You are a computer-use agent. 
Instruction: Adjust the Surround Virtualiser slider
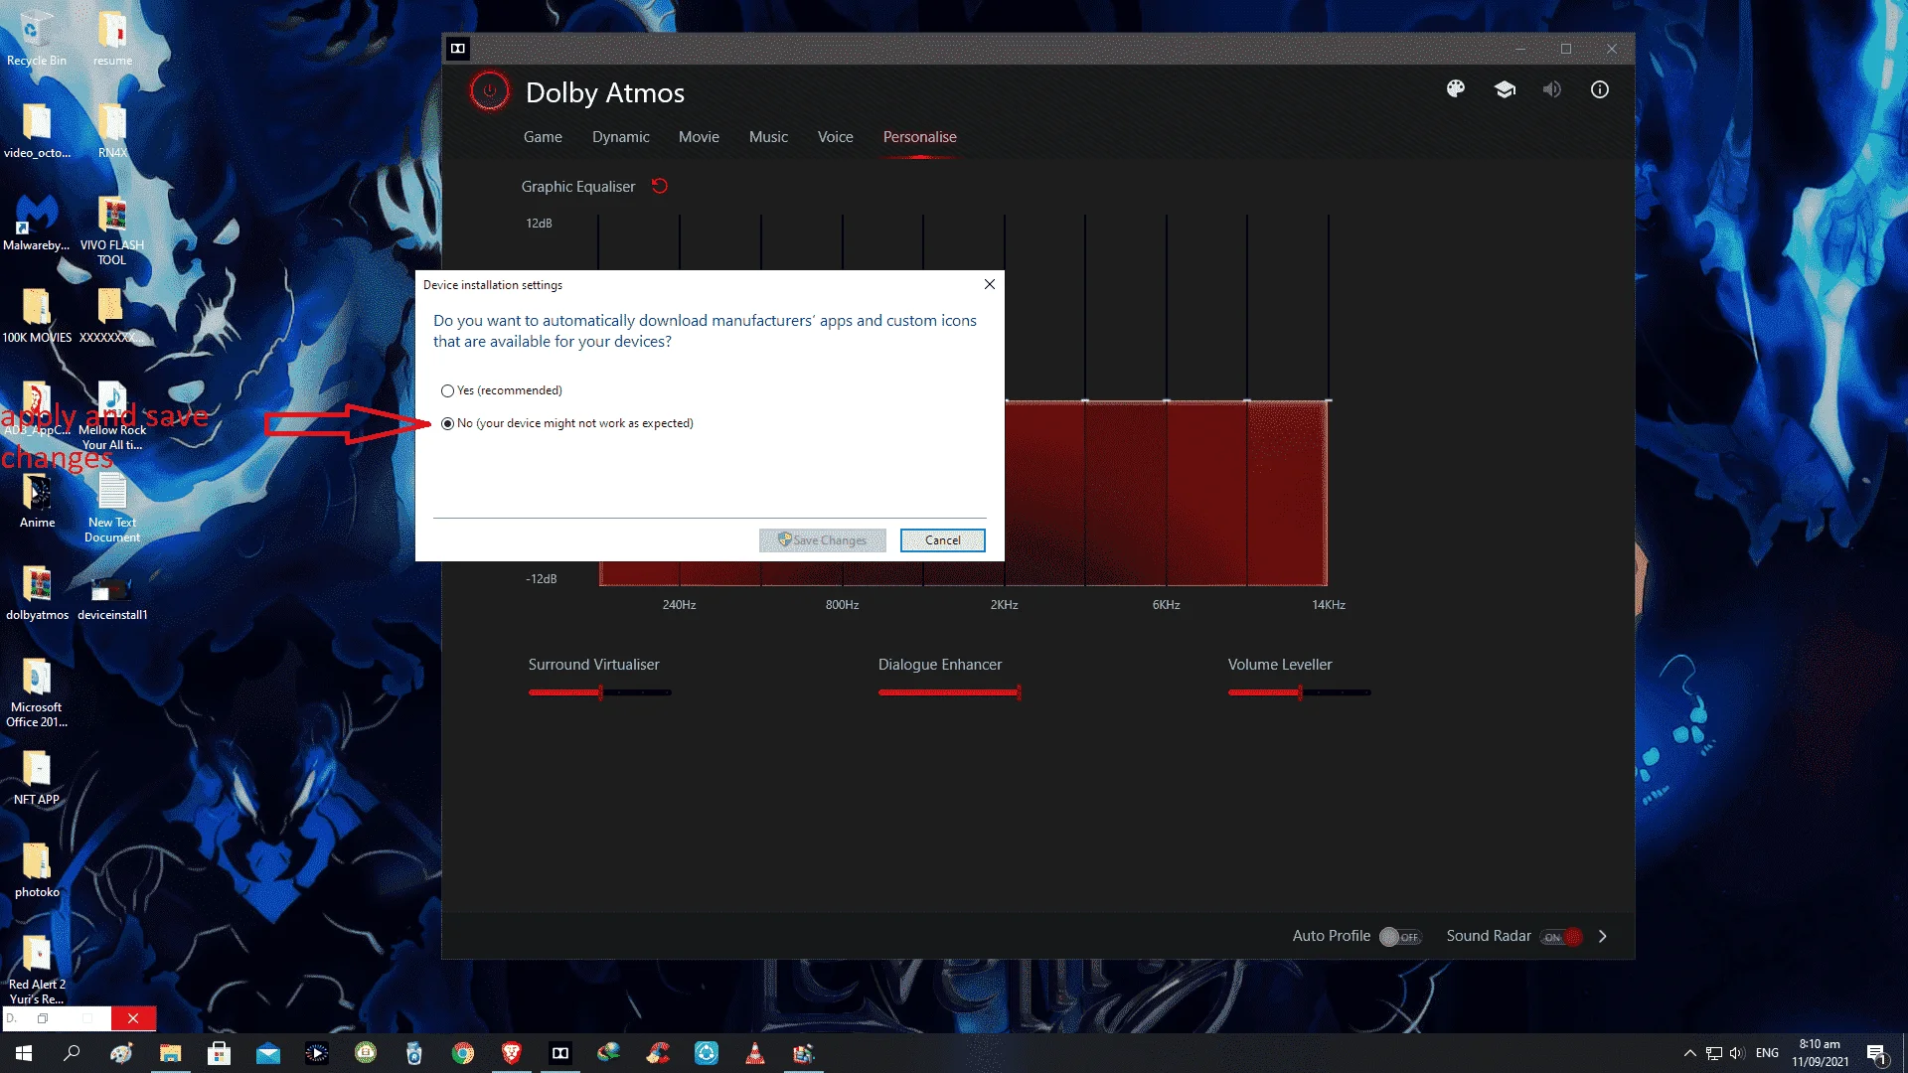tap(600, 692)
